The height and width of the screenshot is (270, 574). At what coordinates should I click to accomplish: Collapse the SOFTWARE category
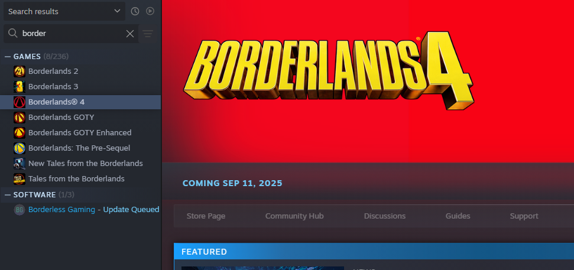8,195
